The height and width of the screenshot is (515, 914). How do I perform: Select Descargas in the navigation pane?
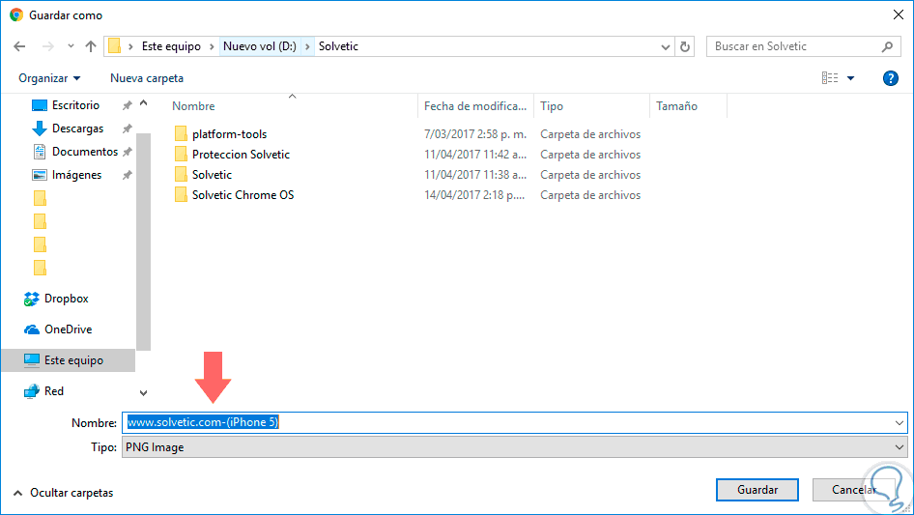tap(77, 129)
